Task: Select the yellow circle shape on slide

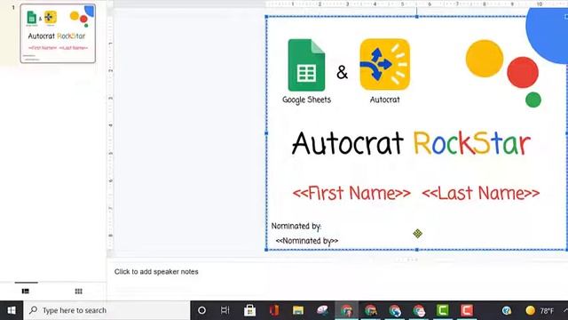Action: click(485, 59)
